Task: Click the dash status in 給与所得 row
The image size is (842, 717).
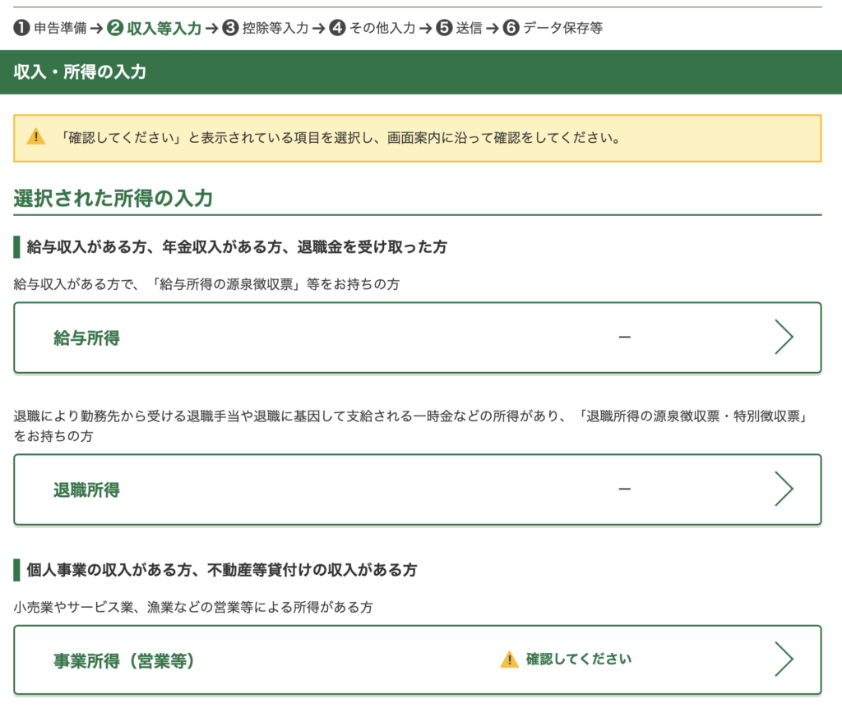Action: click(625, 338)
